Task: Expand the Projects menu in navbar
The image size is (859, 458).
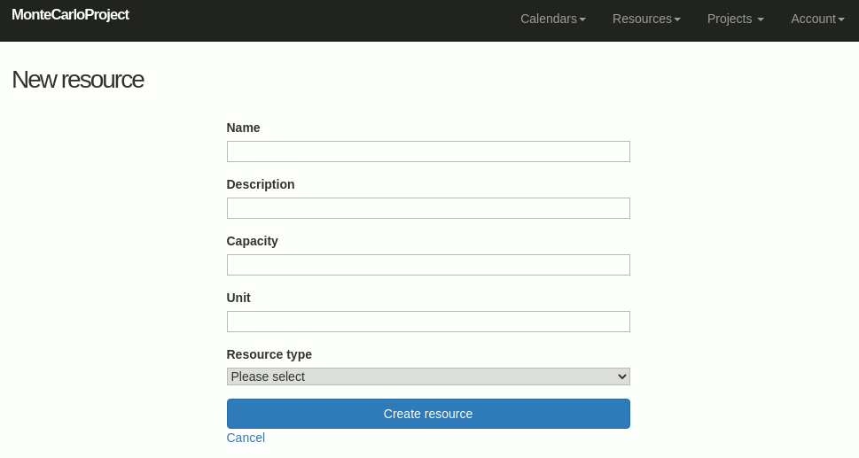Action: [735, 19]
